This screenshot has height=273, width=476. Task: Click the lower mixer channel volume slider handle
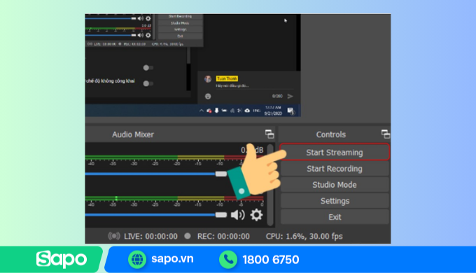[x=221, y=215]
